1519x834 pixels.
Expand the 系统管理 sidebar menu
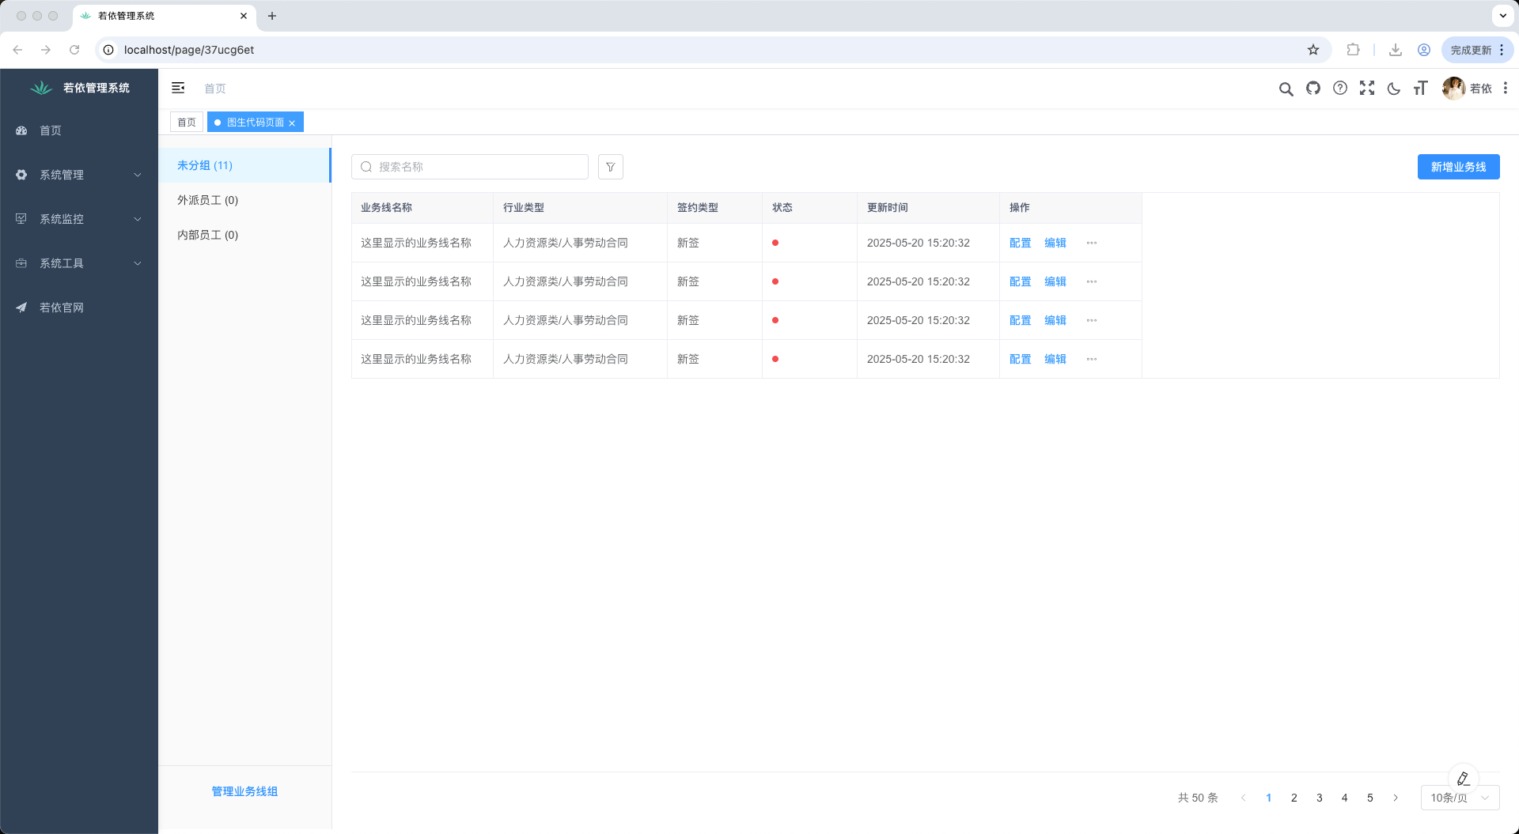click(x=78, y=175)
